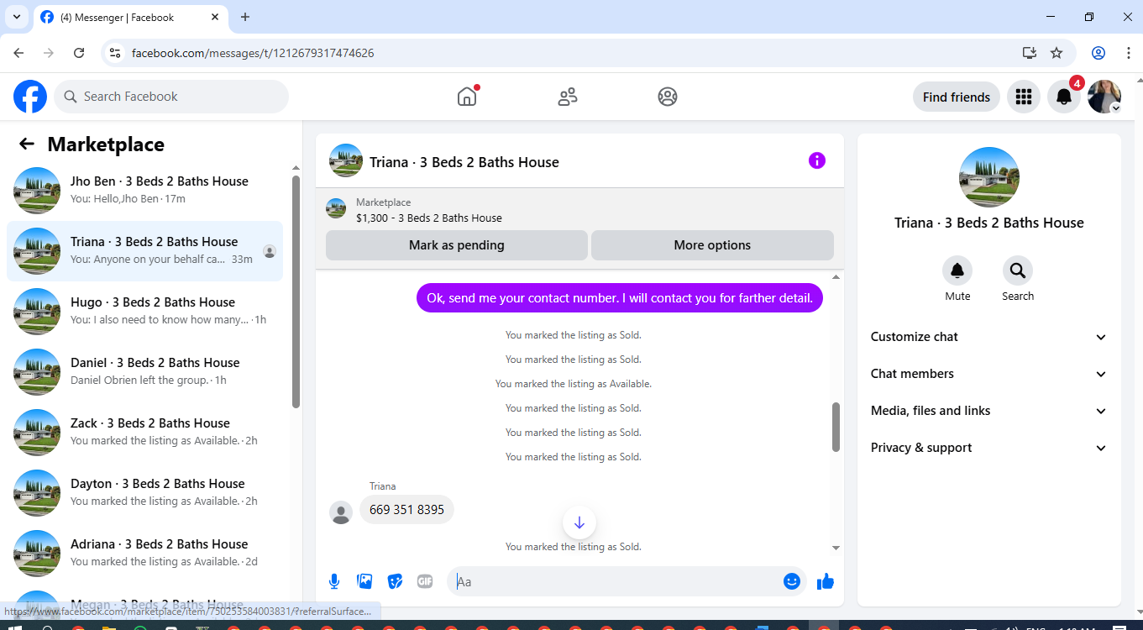Attach a photo using the image icon

(x=364, y=581)
